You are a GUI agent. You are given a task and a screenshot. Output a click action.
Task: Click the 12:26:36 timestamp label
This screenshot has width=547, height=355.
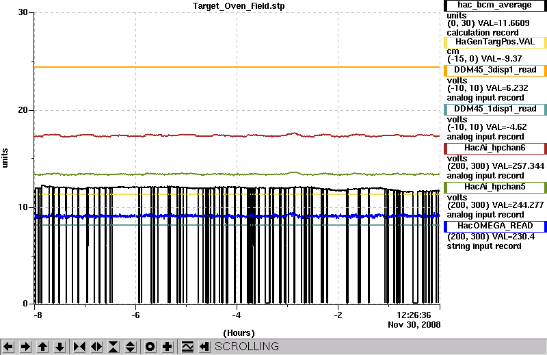click(414, 315)
